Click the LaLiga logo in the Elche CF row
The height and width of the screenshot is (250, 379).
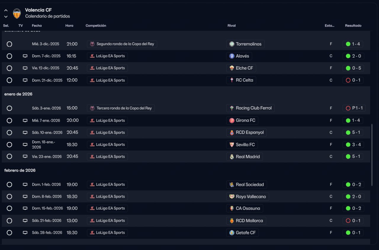tap(92, 68)
